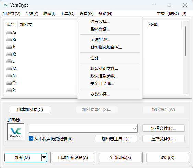Choose the M drive icon
This screenshot has width=193, height=168.
[9, 69]
